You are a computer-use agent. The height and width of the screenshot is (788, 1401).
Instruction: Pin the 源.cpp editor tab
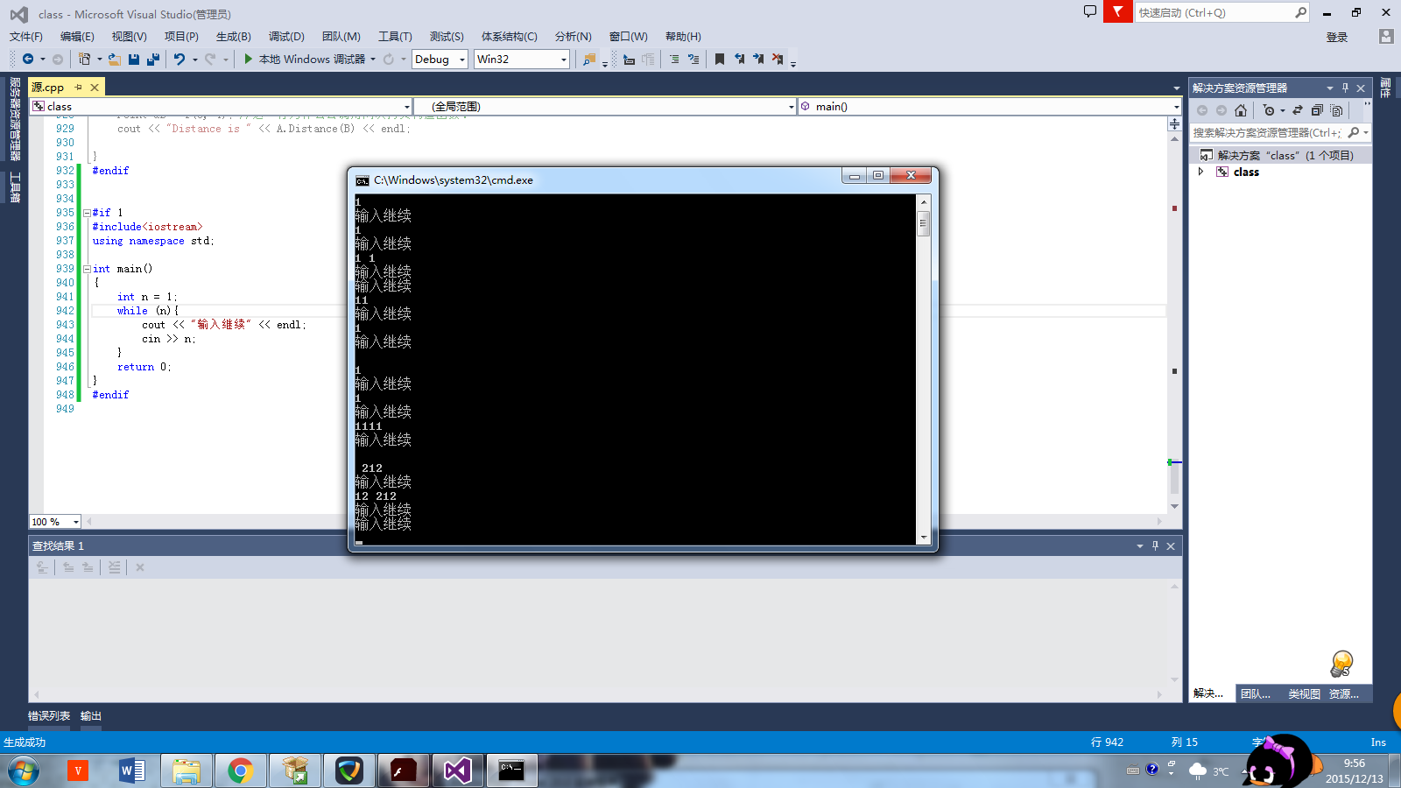(78, 87)
